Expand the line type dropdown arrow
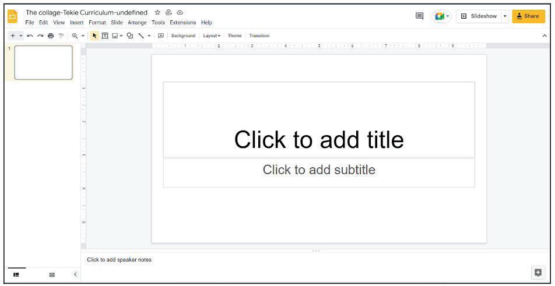Viewport: 555px width, 286px height. (x=149, y=36)
